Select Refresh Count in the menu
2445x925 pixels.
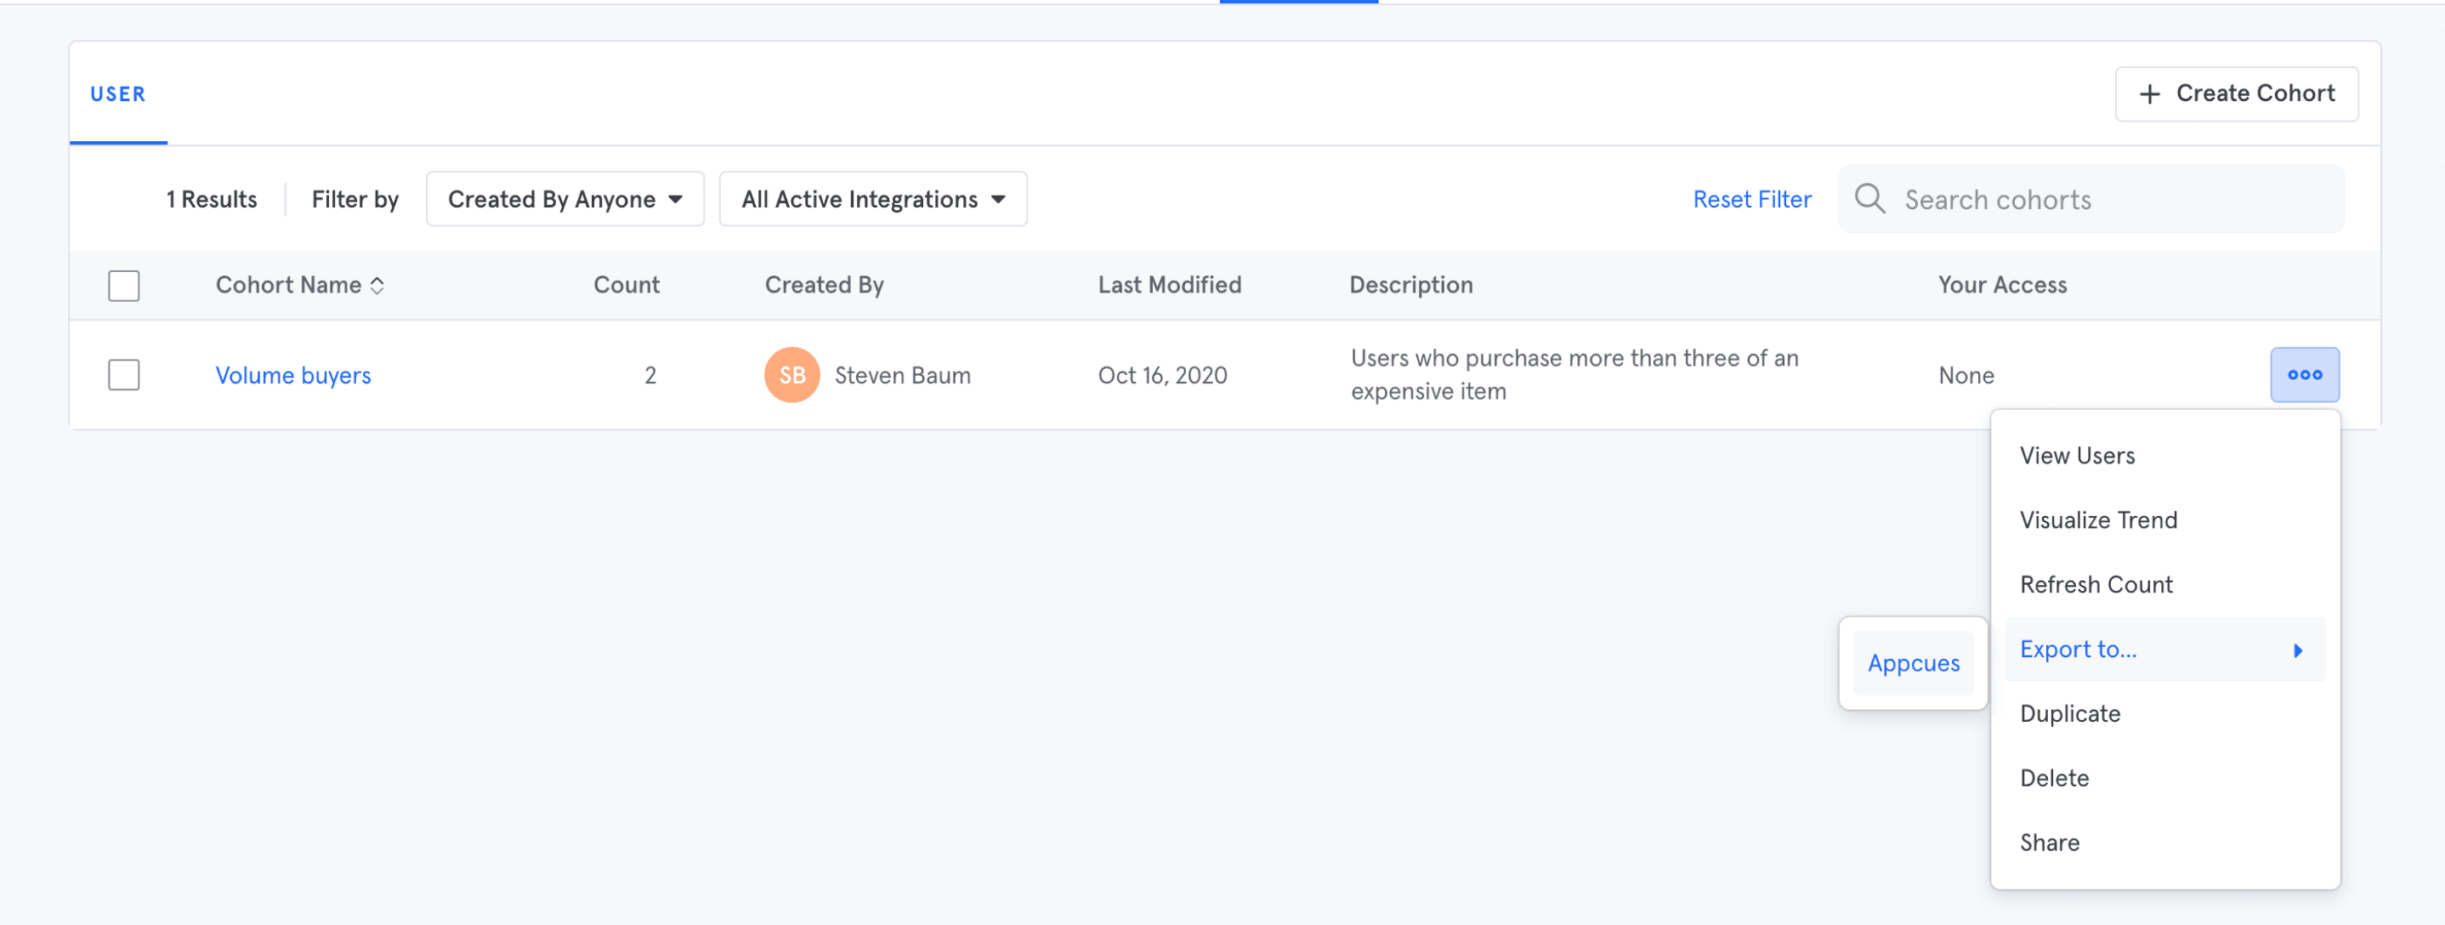pos(2096,586)
